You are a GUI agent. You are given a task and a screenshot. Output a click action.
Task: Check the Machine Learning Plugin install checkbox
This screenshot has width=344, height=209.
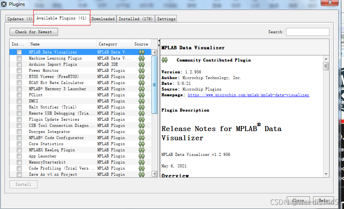pyautogui.click(x=19, y=58)
